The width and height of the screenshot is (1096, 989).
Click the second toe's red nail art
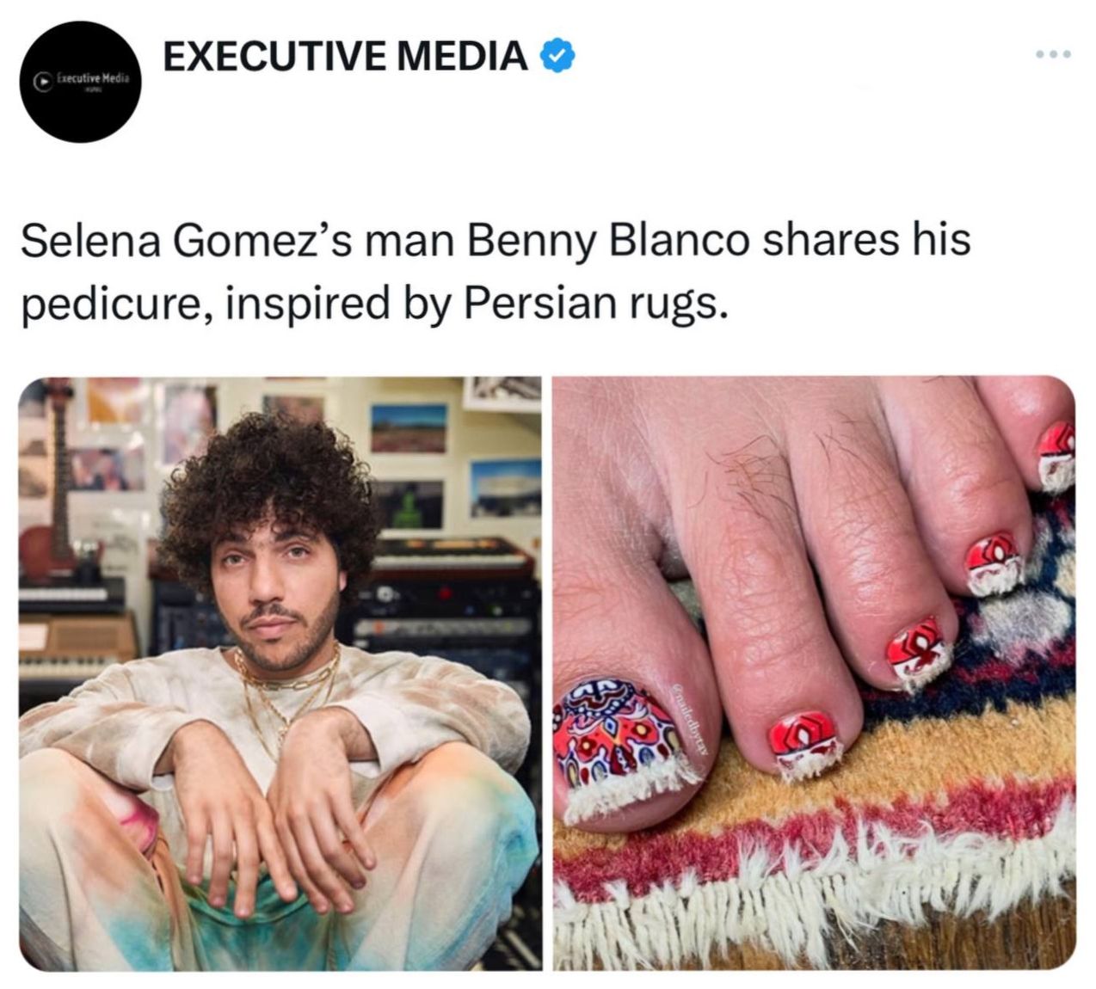click(802, 738)
